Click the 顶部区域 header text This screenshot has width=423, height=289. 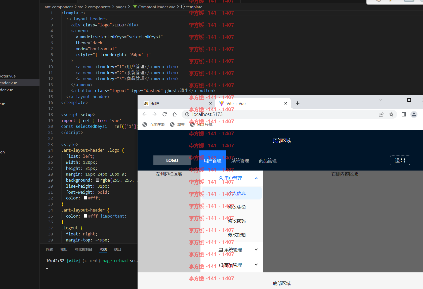click(282, 141)
